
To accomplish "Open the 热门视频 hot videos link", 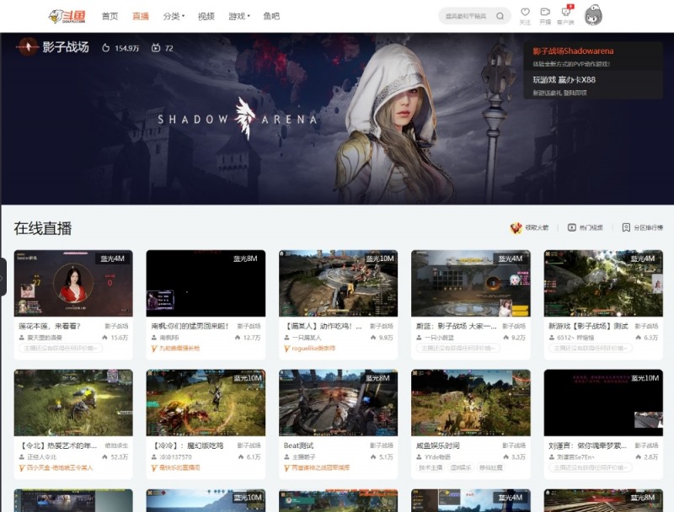I will [585, 227].
